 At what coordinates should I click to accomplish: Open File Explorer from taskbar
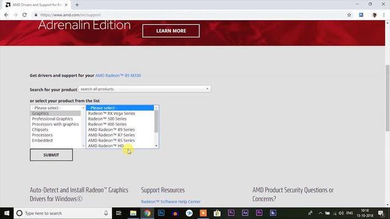[133, 213]
